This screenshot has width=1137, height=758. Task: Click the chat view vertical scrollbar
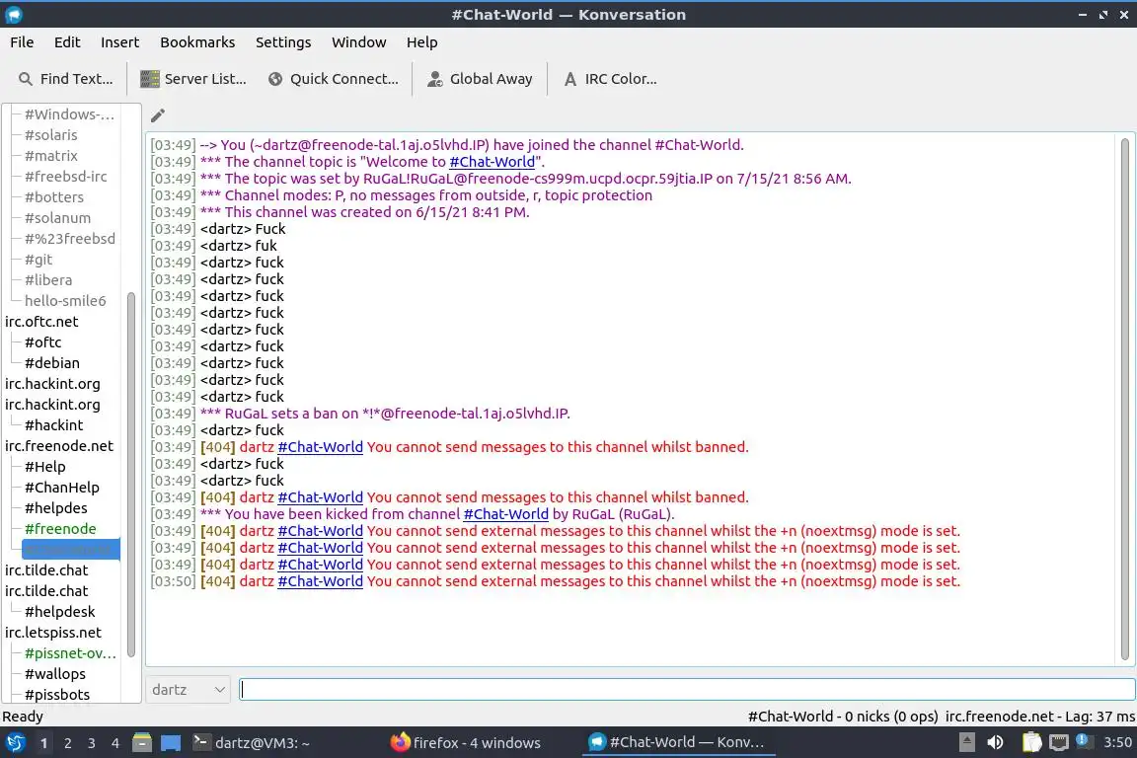[1125, 399]
